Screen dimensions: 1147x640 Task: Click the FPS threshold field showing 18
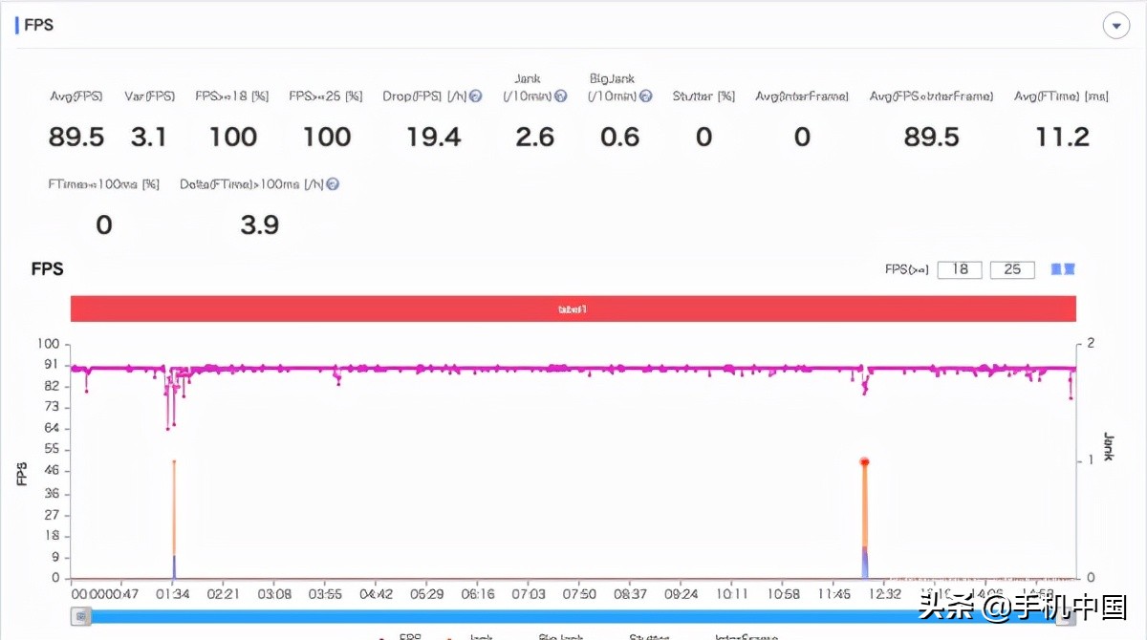960,269
